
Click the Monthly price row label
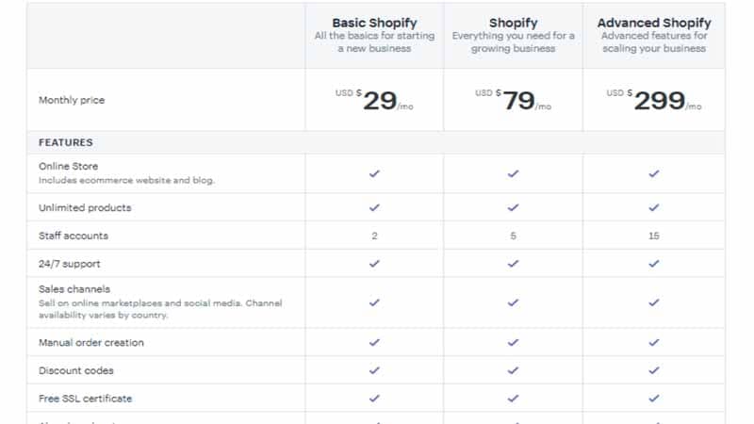tap(72, 100)
